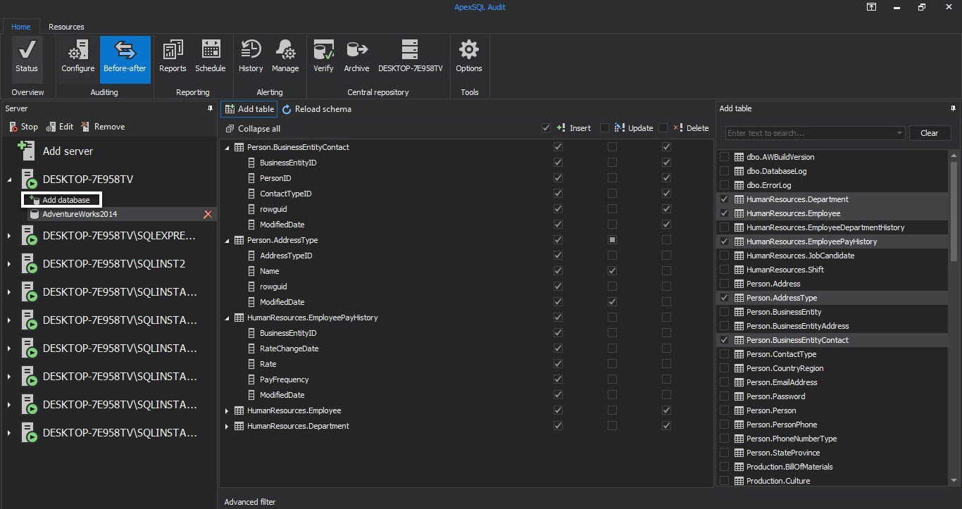Open the search box dropdown arrow
This screenshot has width=962, height=509.
(899, 133)
